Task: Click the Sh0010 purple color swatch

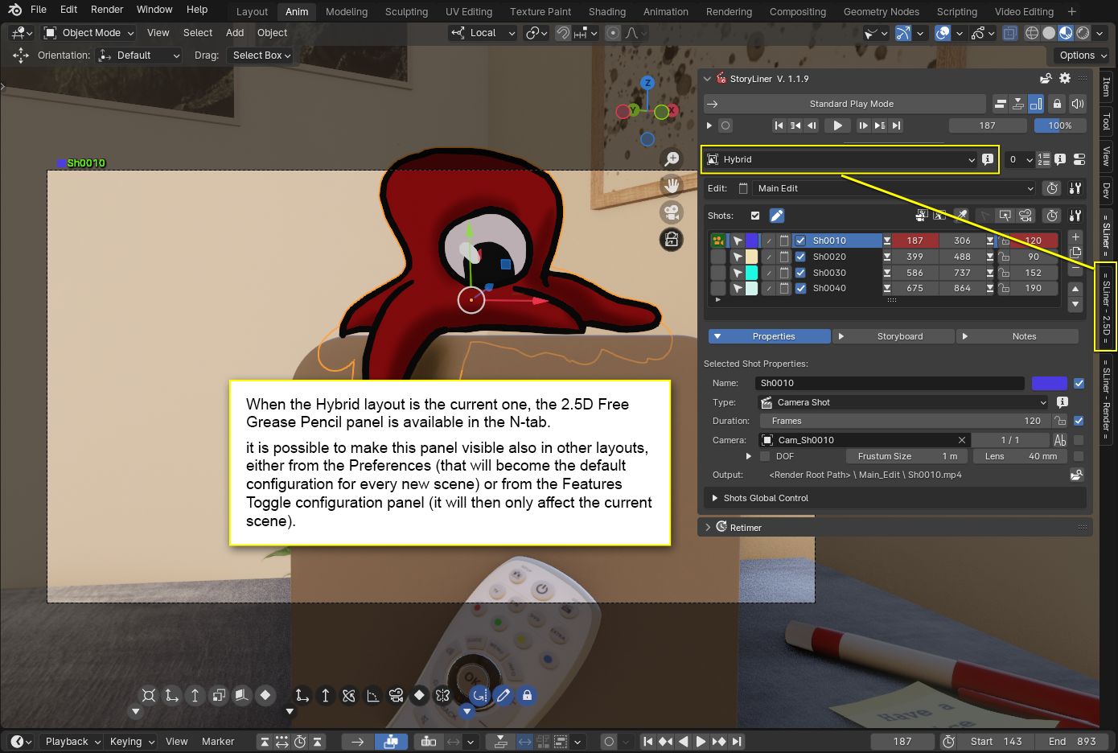Action: (x=752, y=241)
